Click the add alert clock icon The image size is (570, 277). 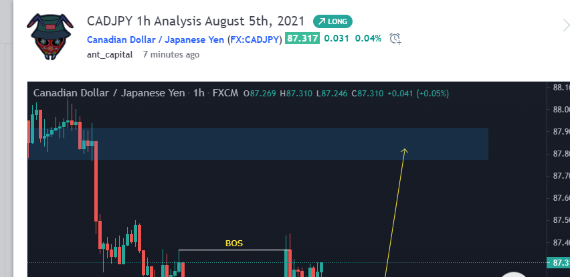click(x=396, y=39)
